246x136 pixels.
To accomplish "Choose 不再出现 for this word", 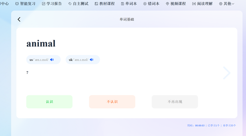I will click(x=175, y=102).
